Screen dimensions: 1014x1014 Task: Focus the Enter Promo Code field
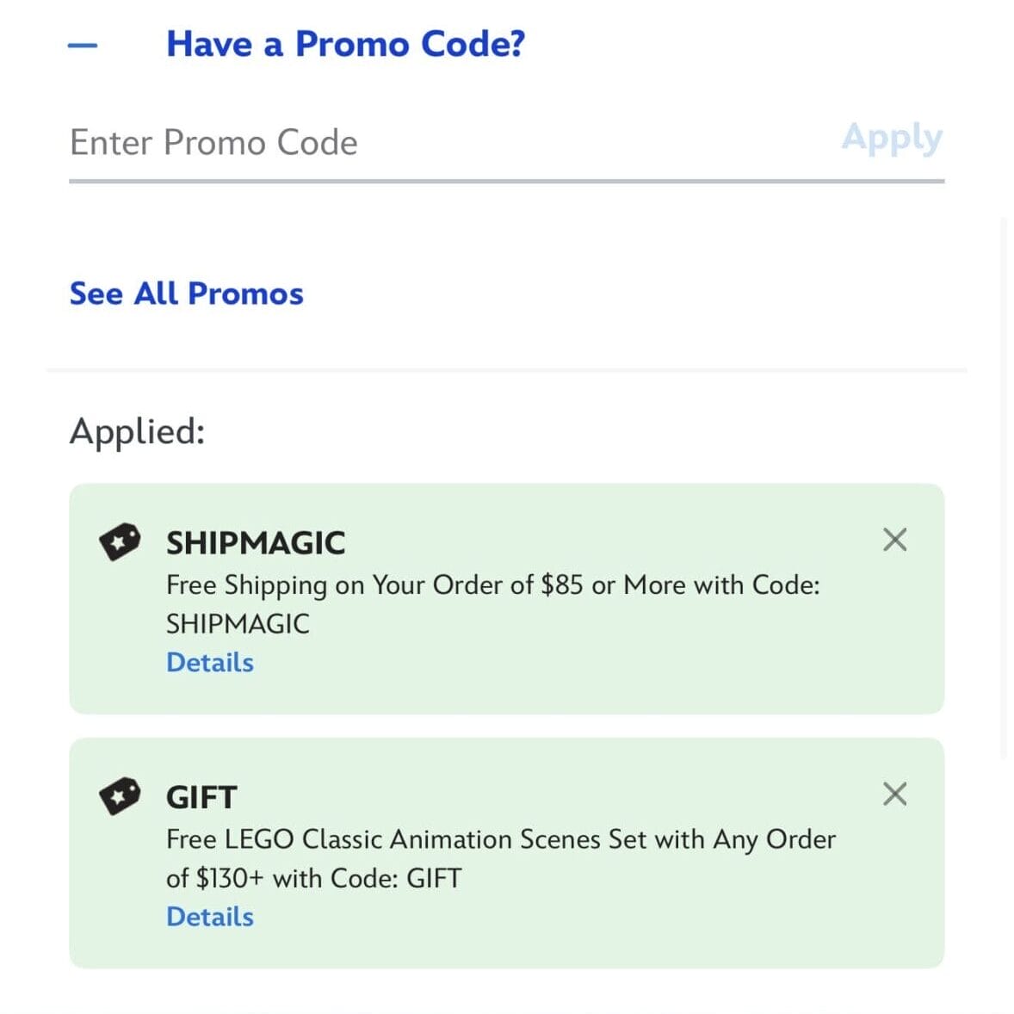point(430,142)
